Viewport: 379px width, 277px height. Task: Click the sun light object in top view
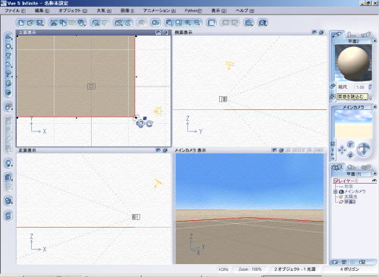coord(158,111)
